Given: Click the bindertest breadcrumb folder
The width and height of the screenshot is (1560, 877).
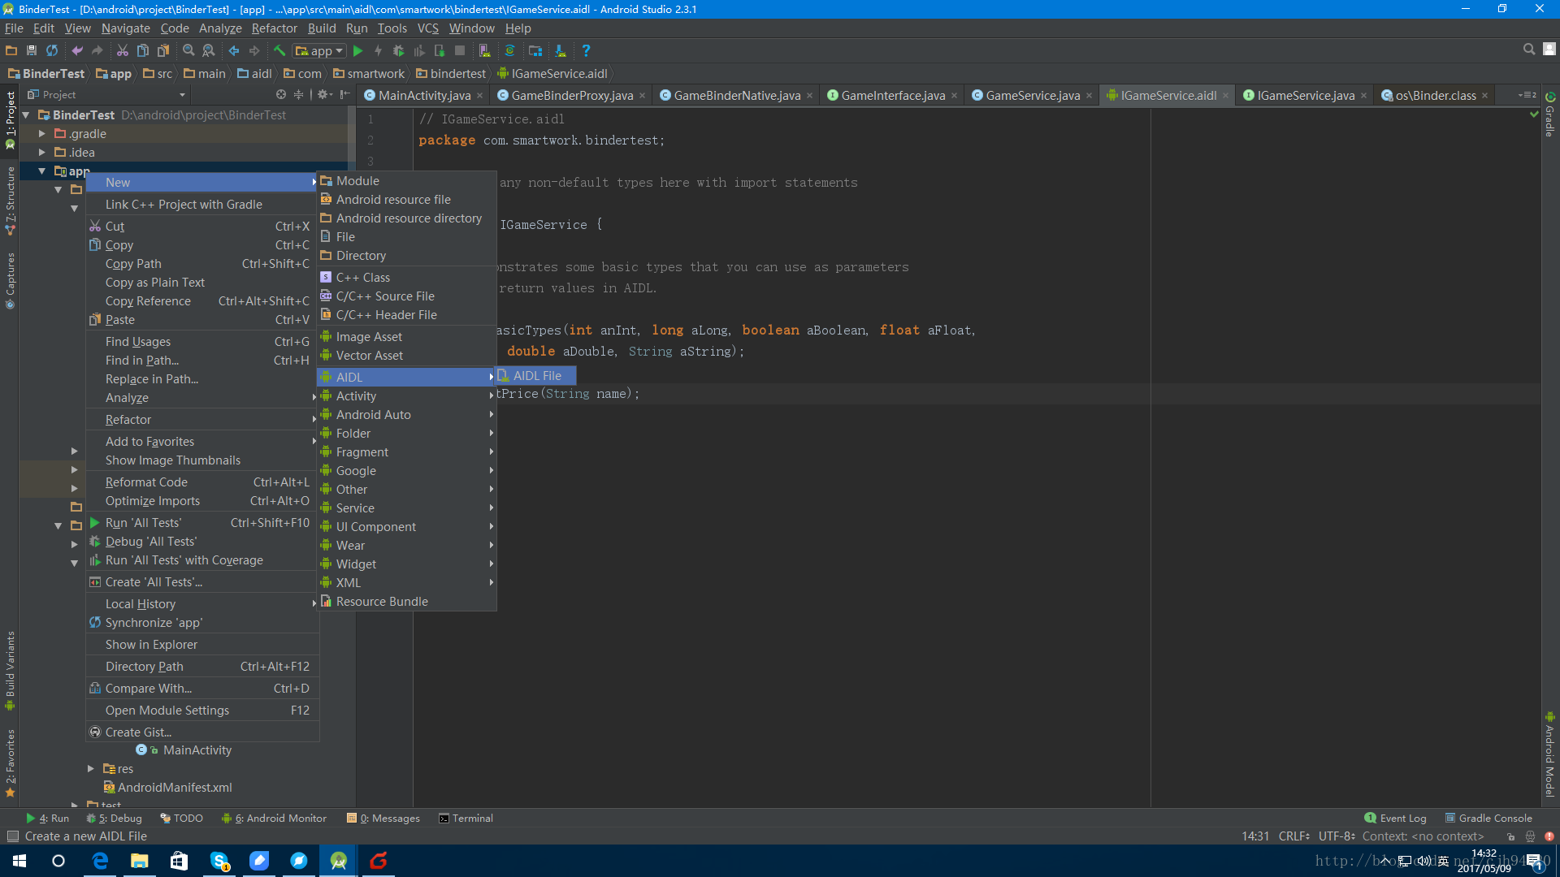Looking at the screenshot, I should [451, 73].
